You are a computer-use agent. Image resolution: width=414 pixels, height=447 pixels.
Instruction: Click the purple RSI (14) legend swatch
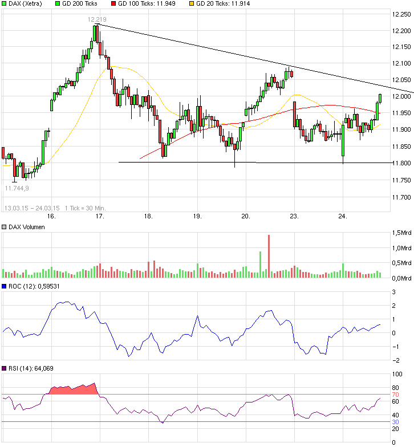(4, 368)
